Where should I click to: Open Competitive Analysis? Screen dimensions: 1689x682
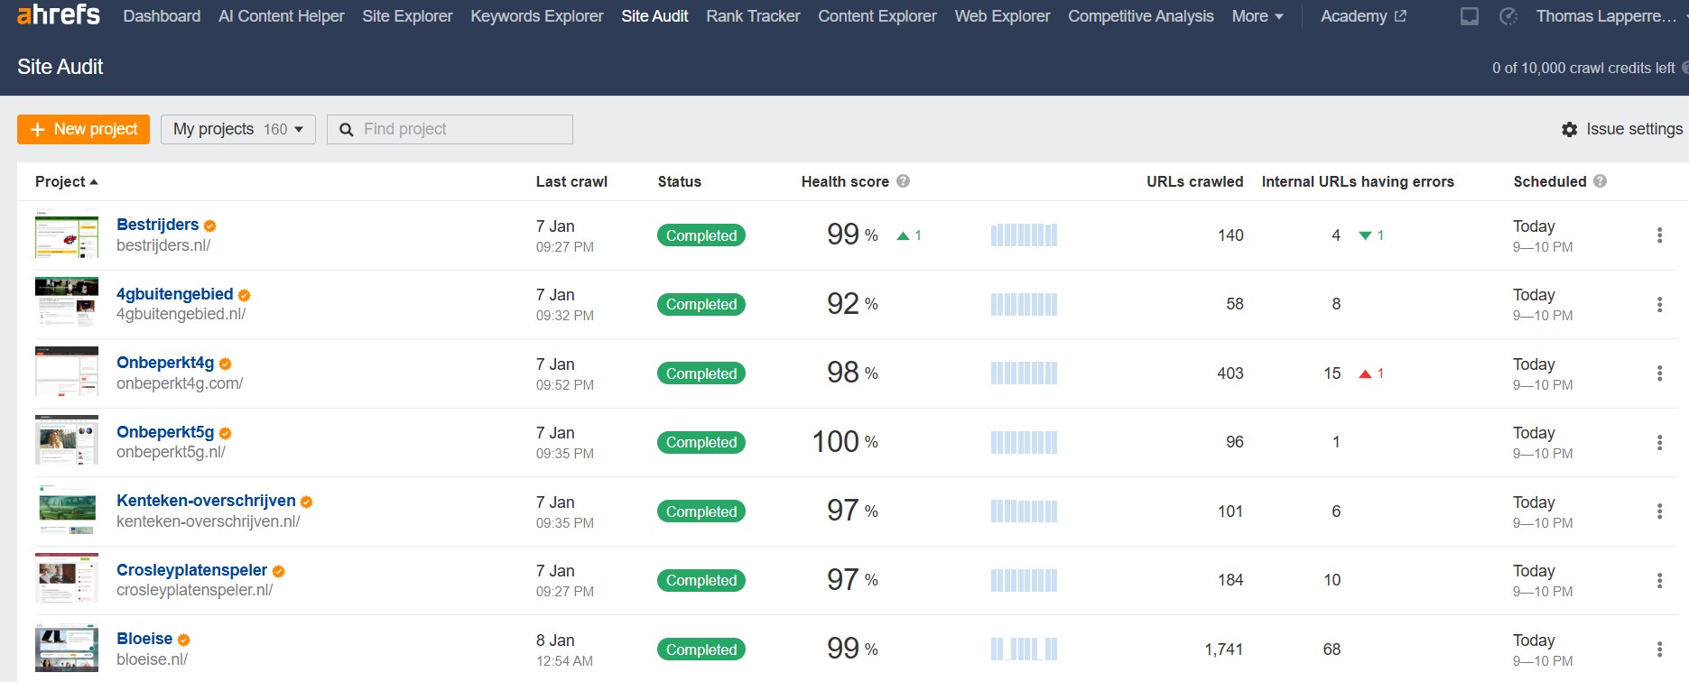[x=1141, y=16]
